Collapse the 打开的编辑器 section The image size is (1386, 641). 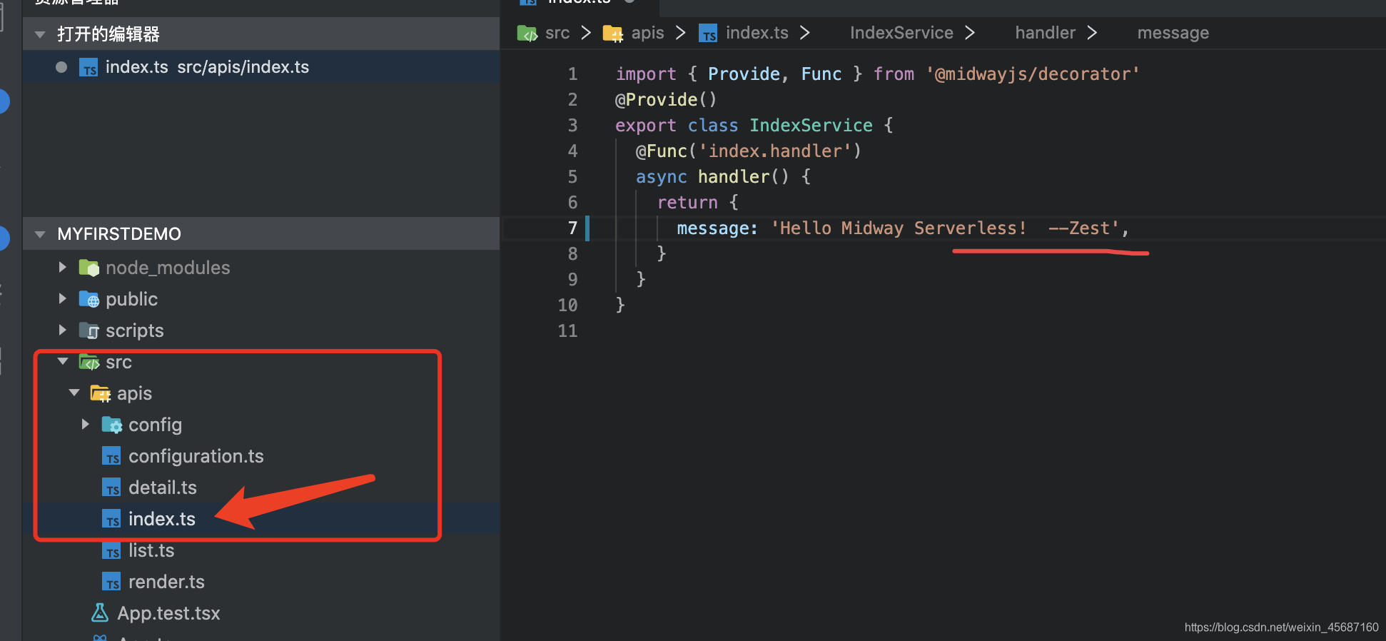point(40,34)
